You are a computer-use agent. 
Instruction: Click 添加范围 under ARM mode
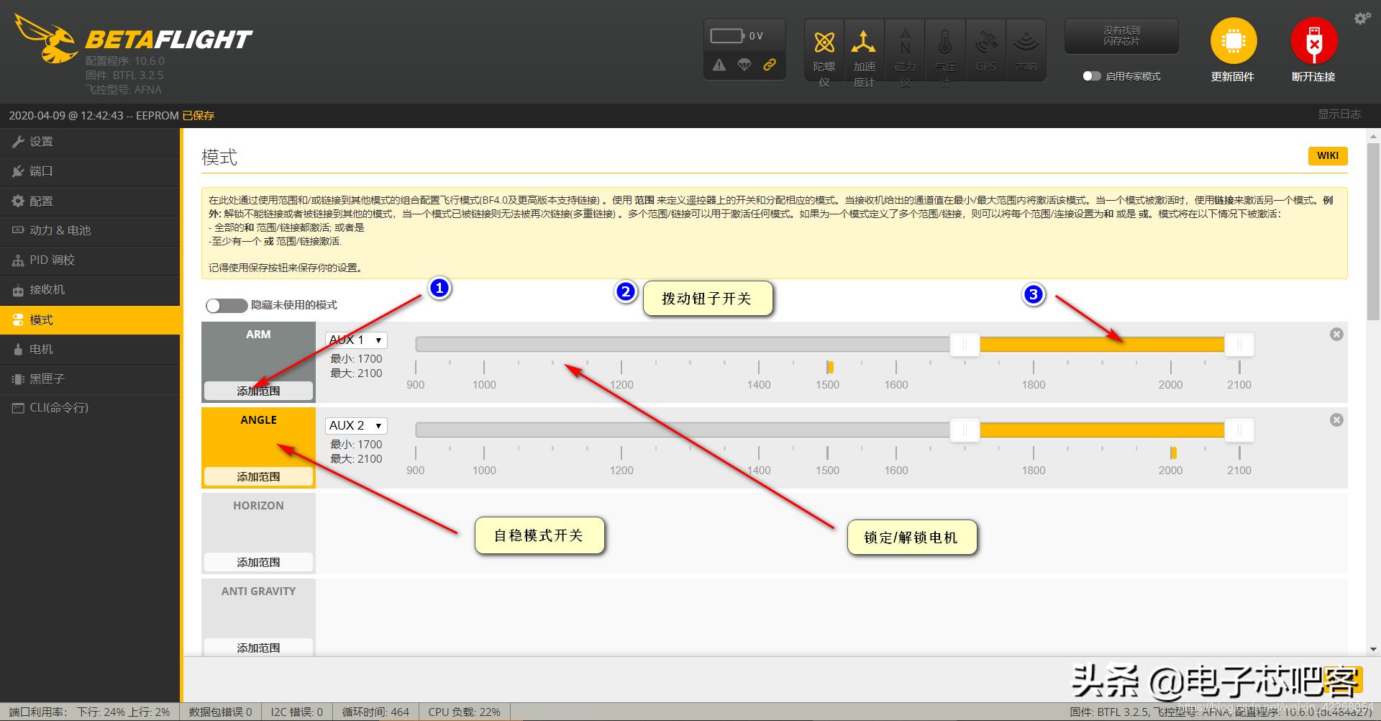(x=257, y=390)
